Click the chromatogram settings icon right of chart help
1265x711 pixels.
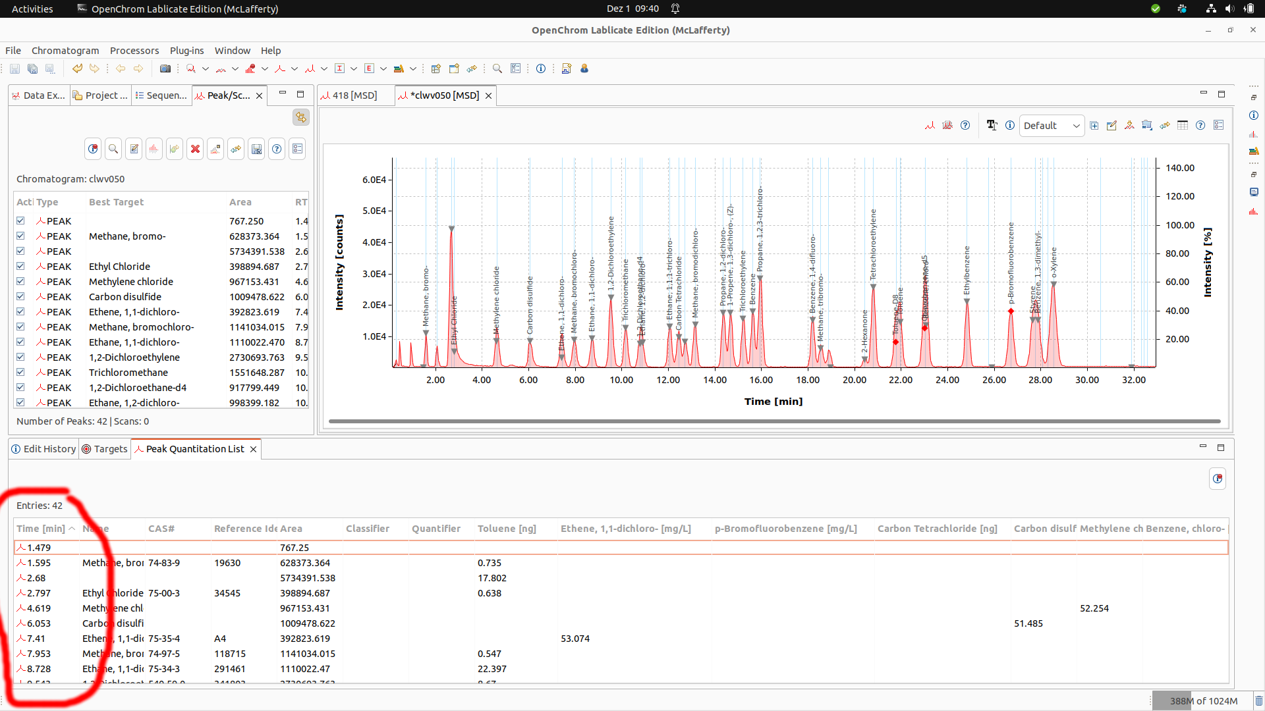tap(1218, 125)
